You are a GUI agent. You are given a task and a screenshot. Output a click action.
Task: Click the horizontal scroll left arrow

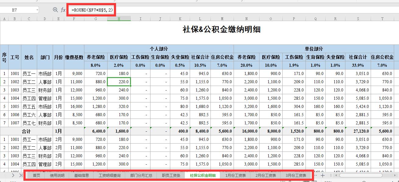336,175
